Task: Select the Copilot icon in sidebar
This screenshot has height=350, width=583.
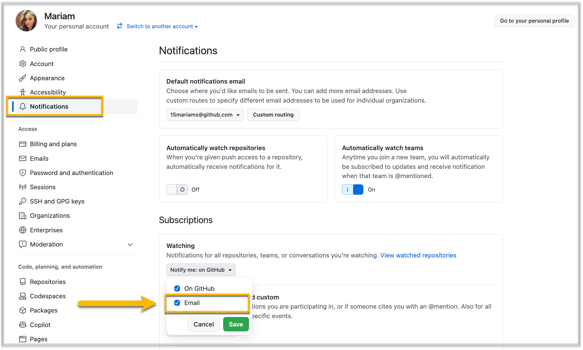Action: [23, 325]
